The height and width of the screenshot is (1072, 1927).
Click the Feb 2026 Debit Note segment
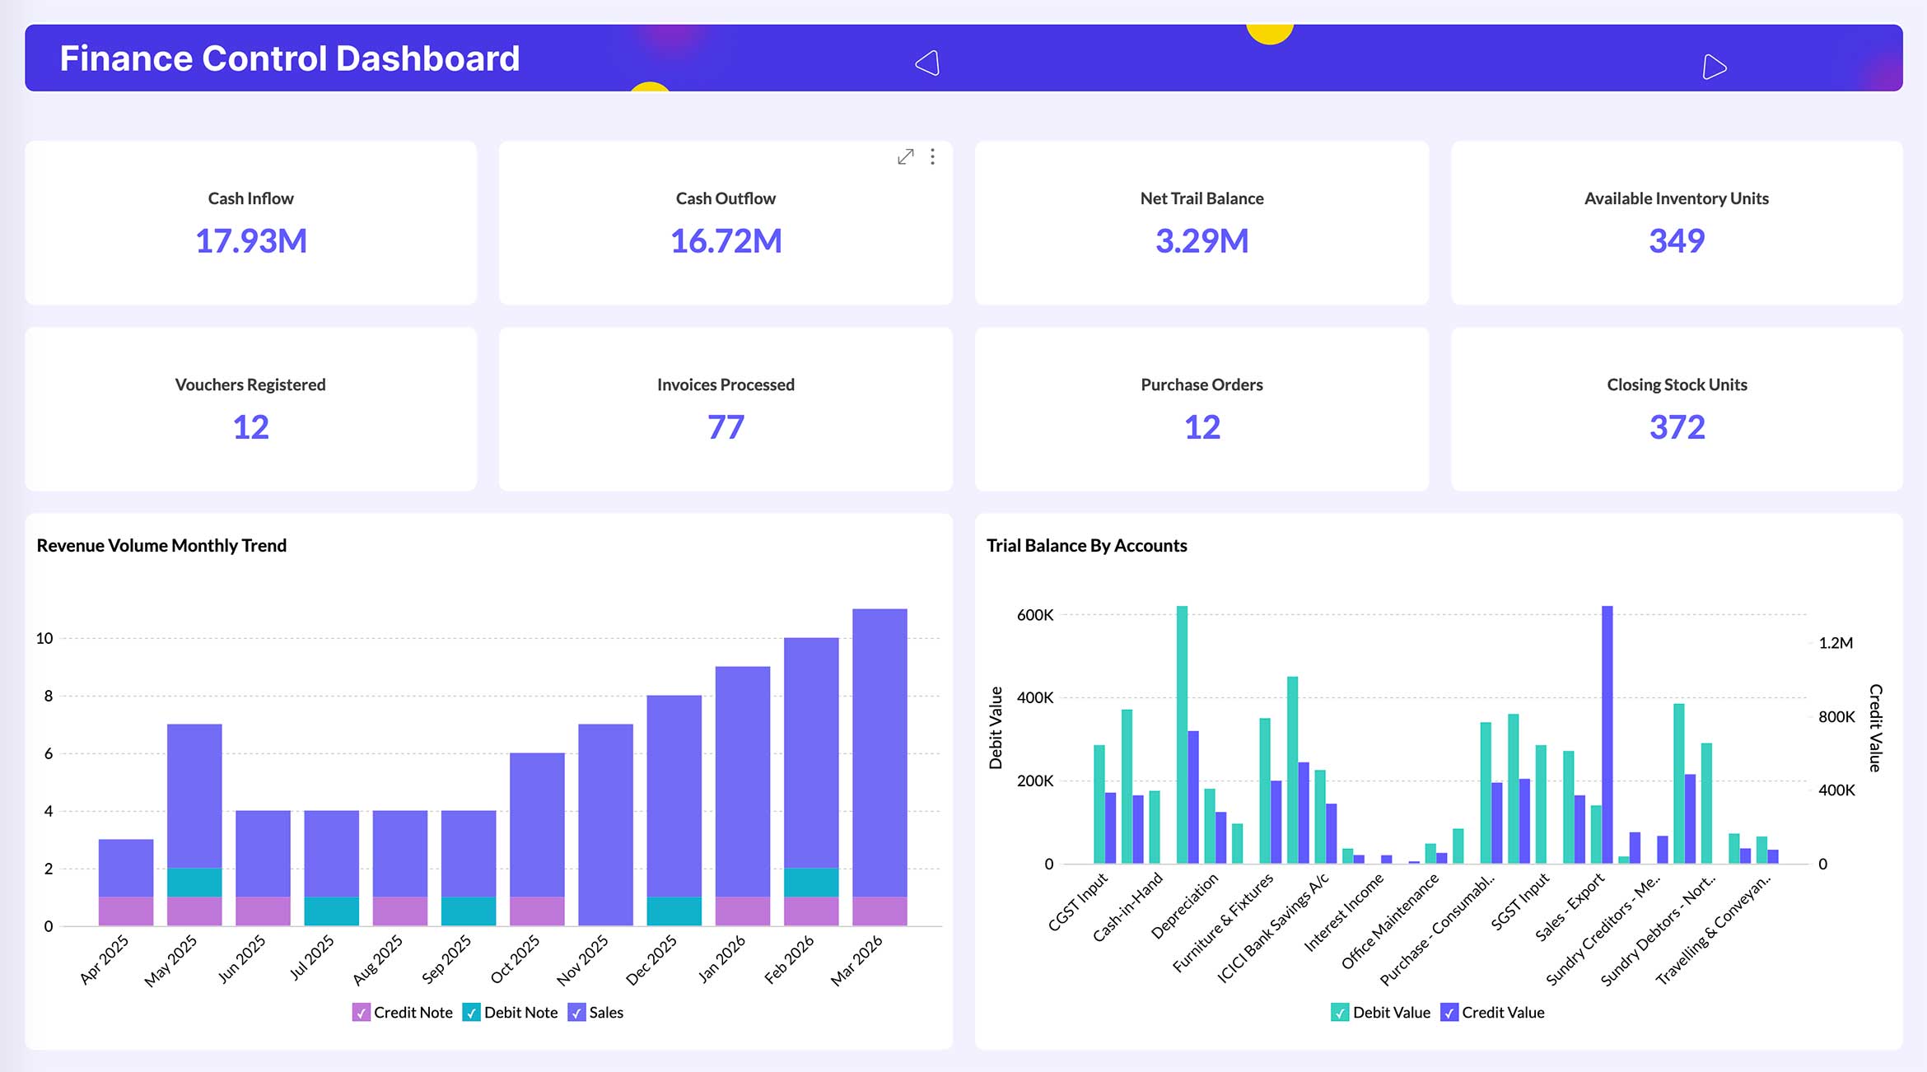tap(811, 883)
